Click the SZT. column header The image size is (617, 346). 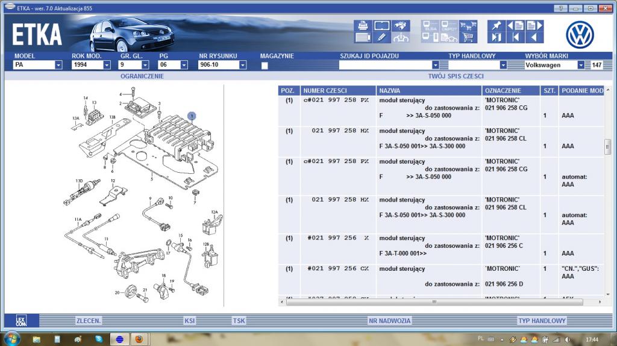(550, 91)
